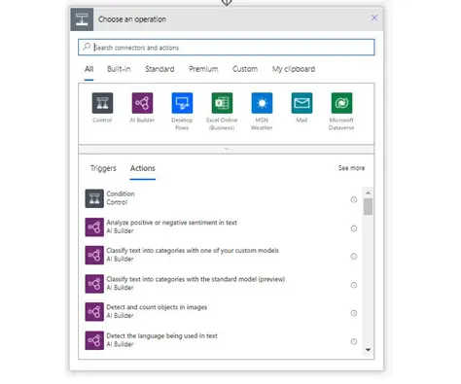The height and width of the screenshot is (384, 461).
Task: Select 'Detect the language being used in text'
Action: (161, 335)
